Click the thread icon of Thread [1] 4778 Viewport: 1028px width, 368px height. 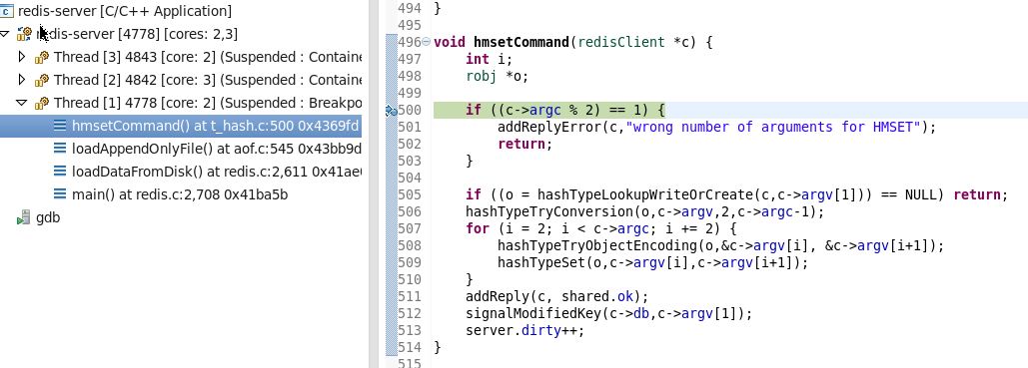(42, 104)
